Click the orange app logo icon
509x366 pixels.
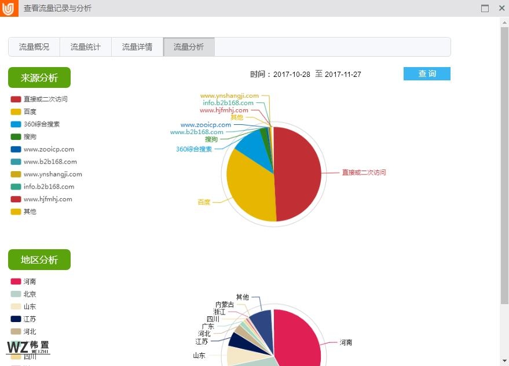(x=9, y=9)
